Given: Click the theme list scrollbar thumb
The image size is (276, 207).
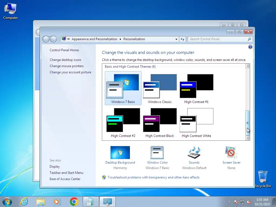Looking at the screenshot, I should 247,123.
